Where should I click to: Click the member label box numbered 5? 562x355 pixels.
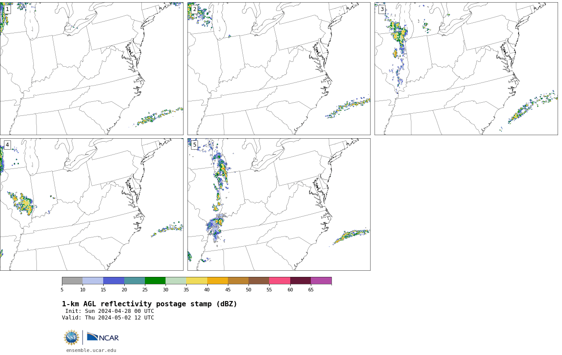coord(195,145)
